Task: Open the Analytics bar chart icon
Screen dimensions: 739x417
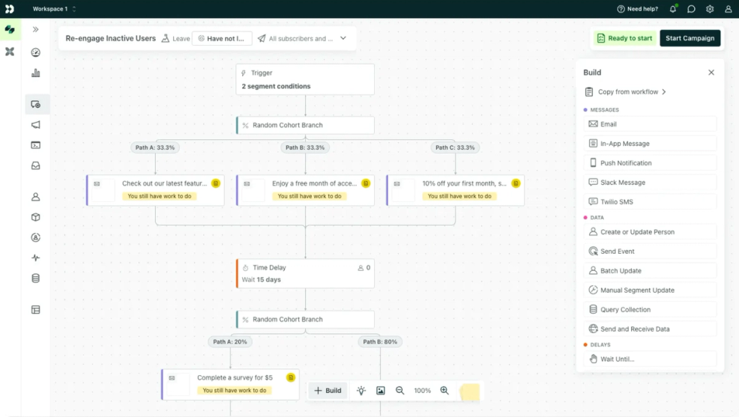Action: 36,73
